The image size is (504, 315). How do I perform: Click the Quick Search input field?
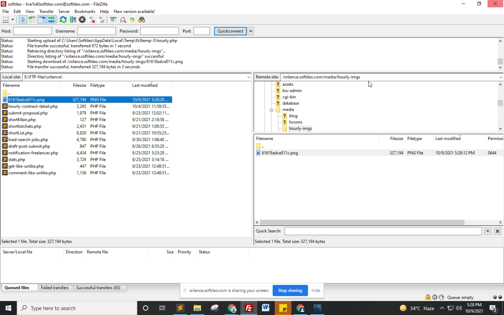coord(383,231)
